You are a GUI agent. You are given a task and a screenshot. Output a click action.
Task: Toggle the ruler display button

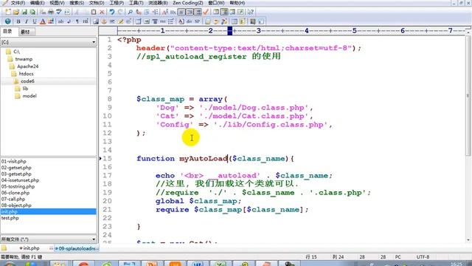pyautogui.click(x=198, y=12)
